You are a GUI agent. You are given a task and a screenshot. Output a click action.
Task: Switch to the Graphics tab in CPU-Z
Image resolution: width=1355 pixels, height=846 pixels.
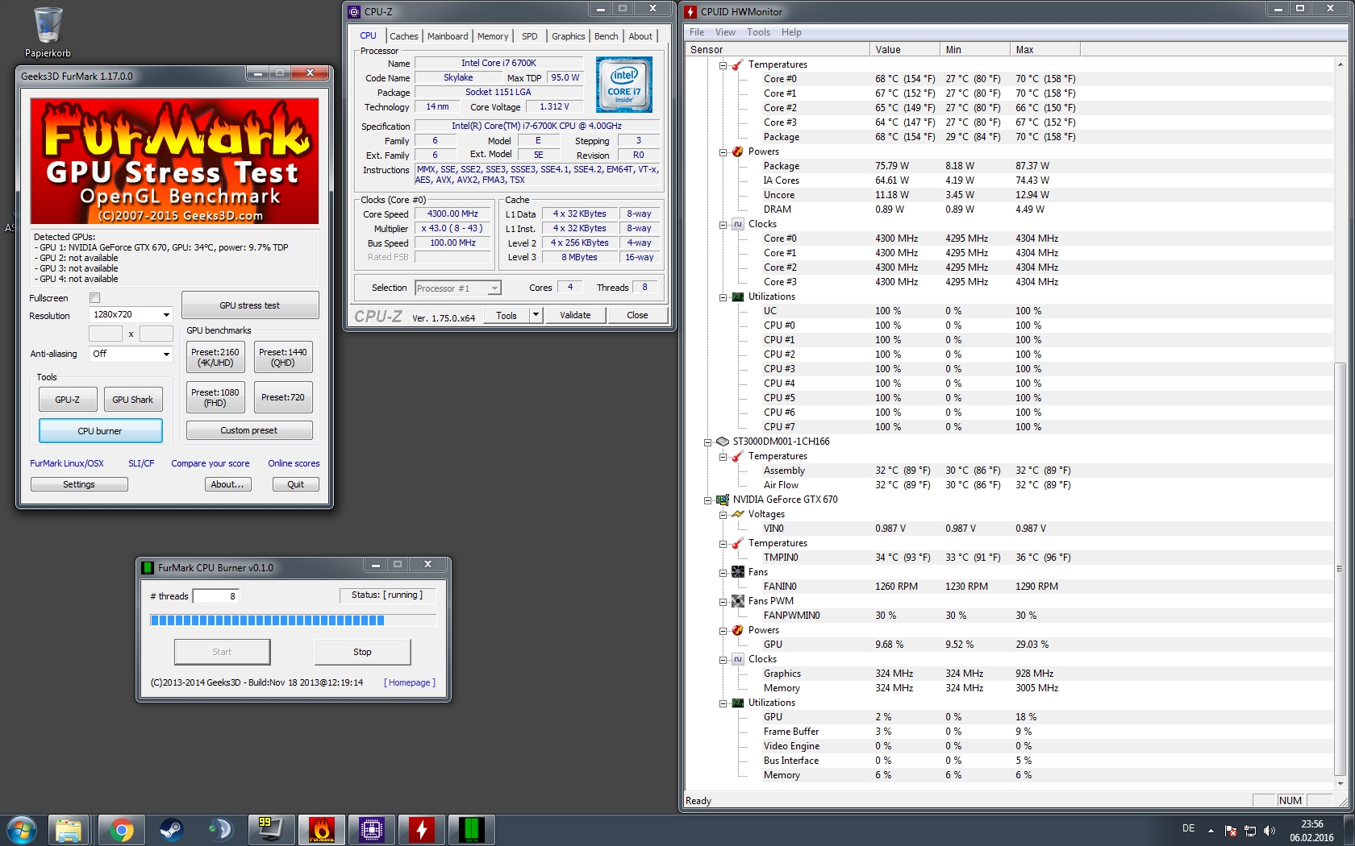tap(569, 36)
